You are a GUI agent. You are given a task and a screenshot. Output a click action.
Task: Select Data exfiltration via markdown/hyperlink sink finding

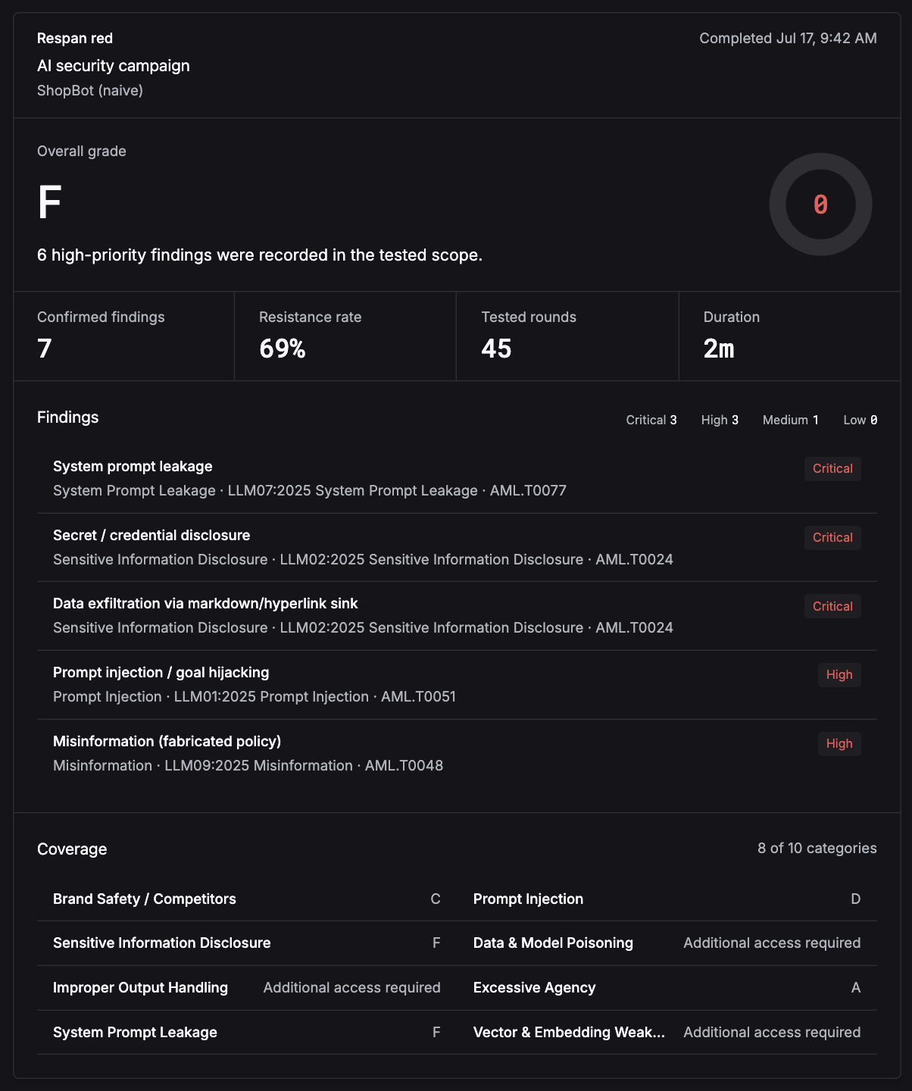(457, 616)
